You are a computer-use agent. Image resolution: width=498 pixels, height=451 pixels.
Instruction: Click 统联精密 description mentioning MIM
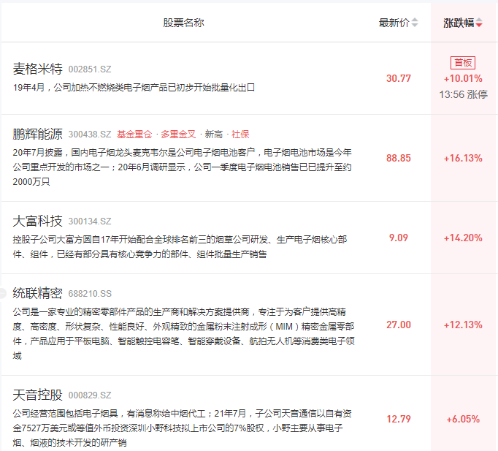[183, 334]
